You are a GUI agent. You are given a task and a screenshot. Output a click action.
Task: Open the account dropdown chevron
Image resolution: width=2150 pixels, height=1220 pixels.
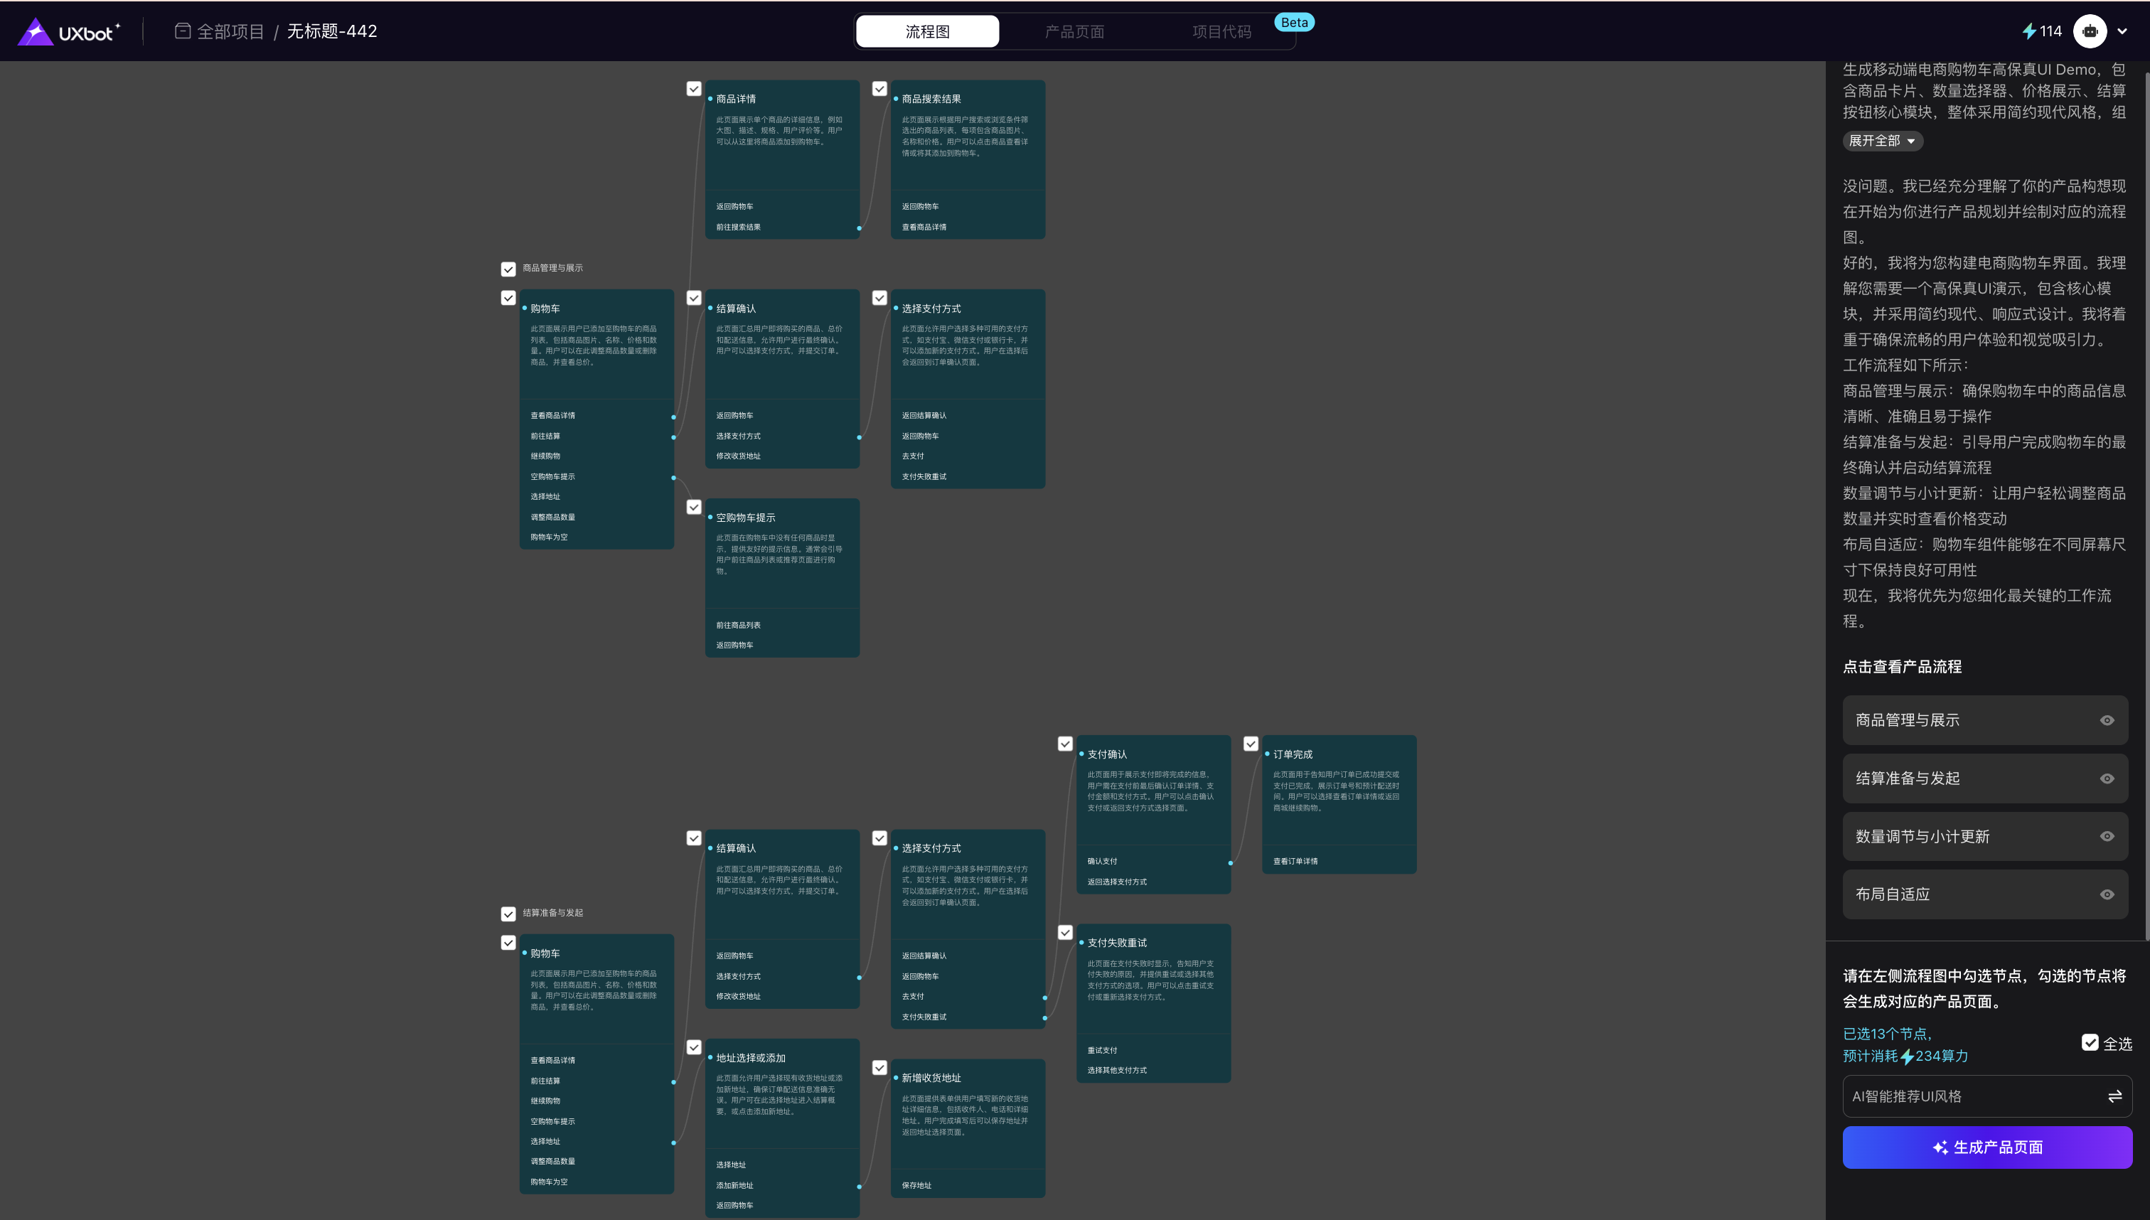[2122, 31]
